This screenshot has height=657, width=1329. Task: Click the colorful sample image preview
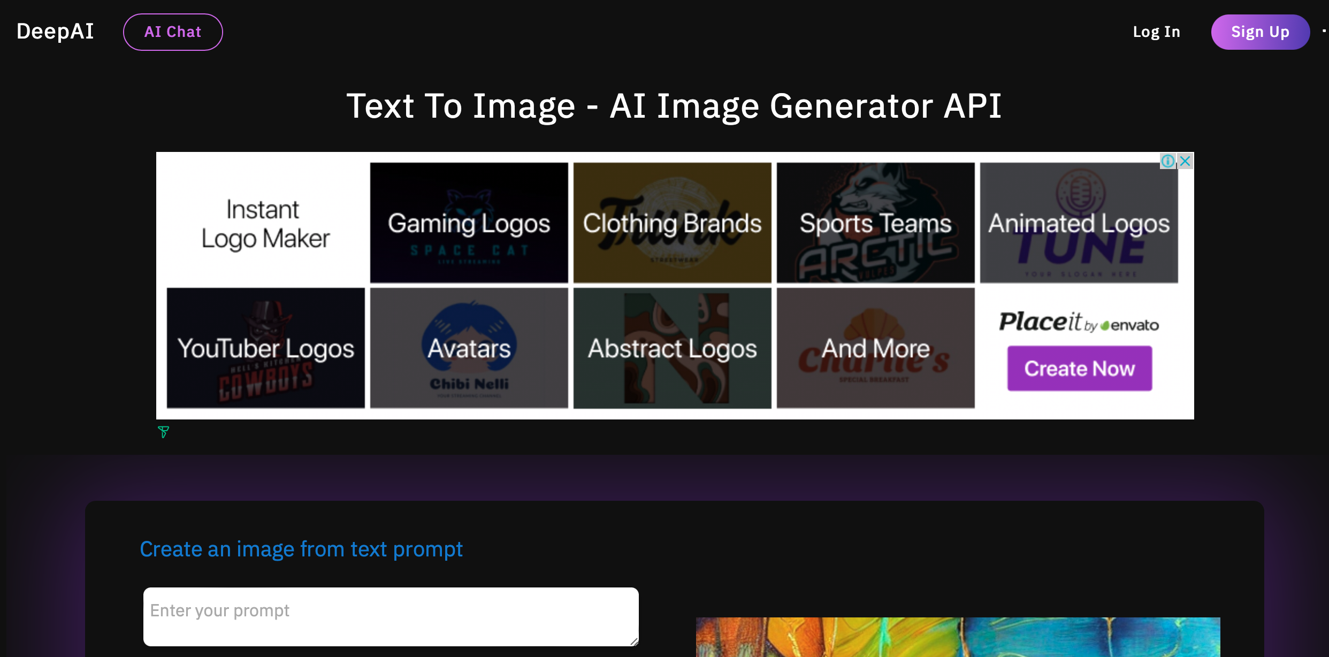pyautogui.click(x=958, y=637)
